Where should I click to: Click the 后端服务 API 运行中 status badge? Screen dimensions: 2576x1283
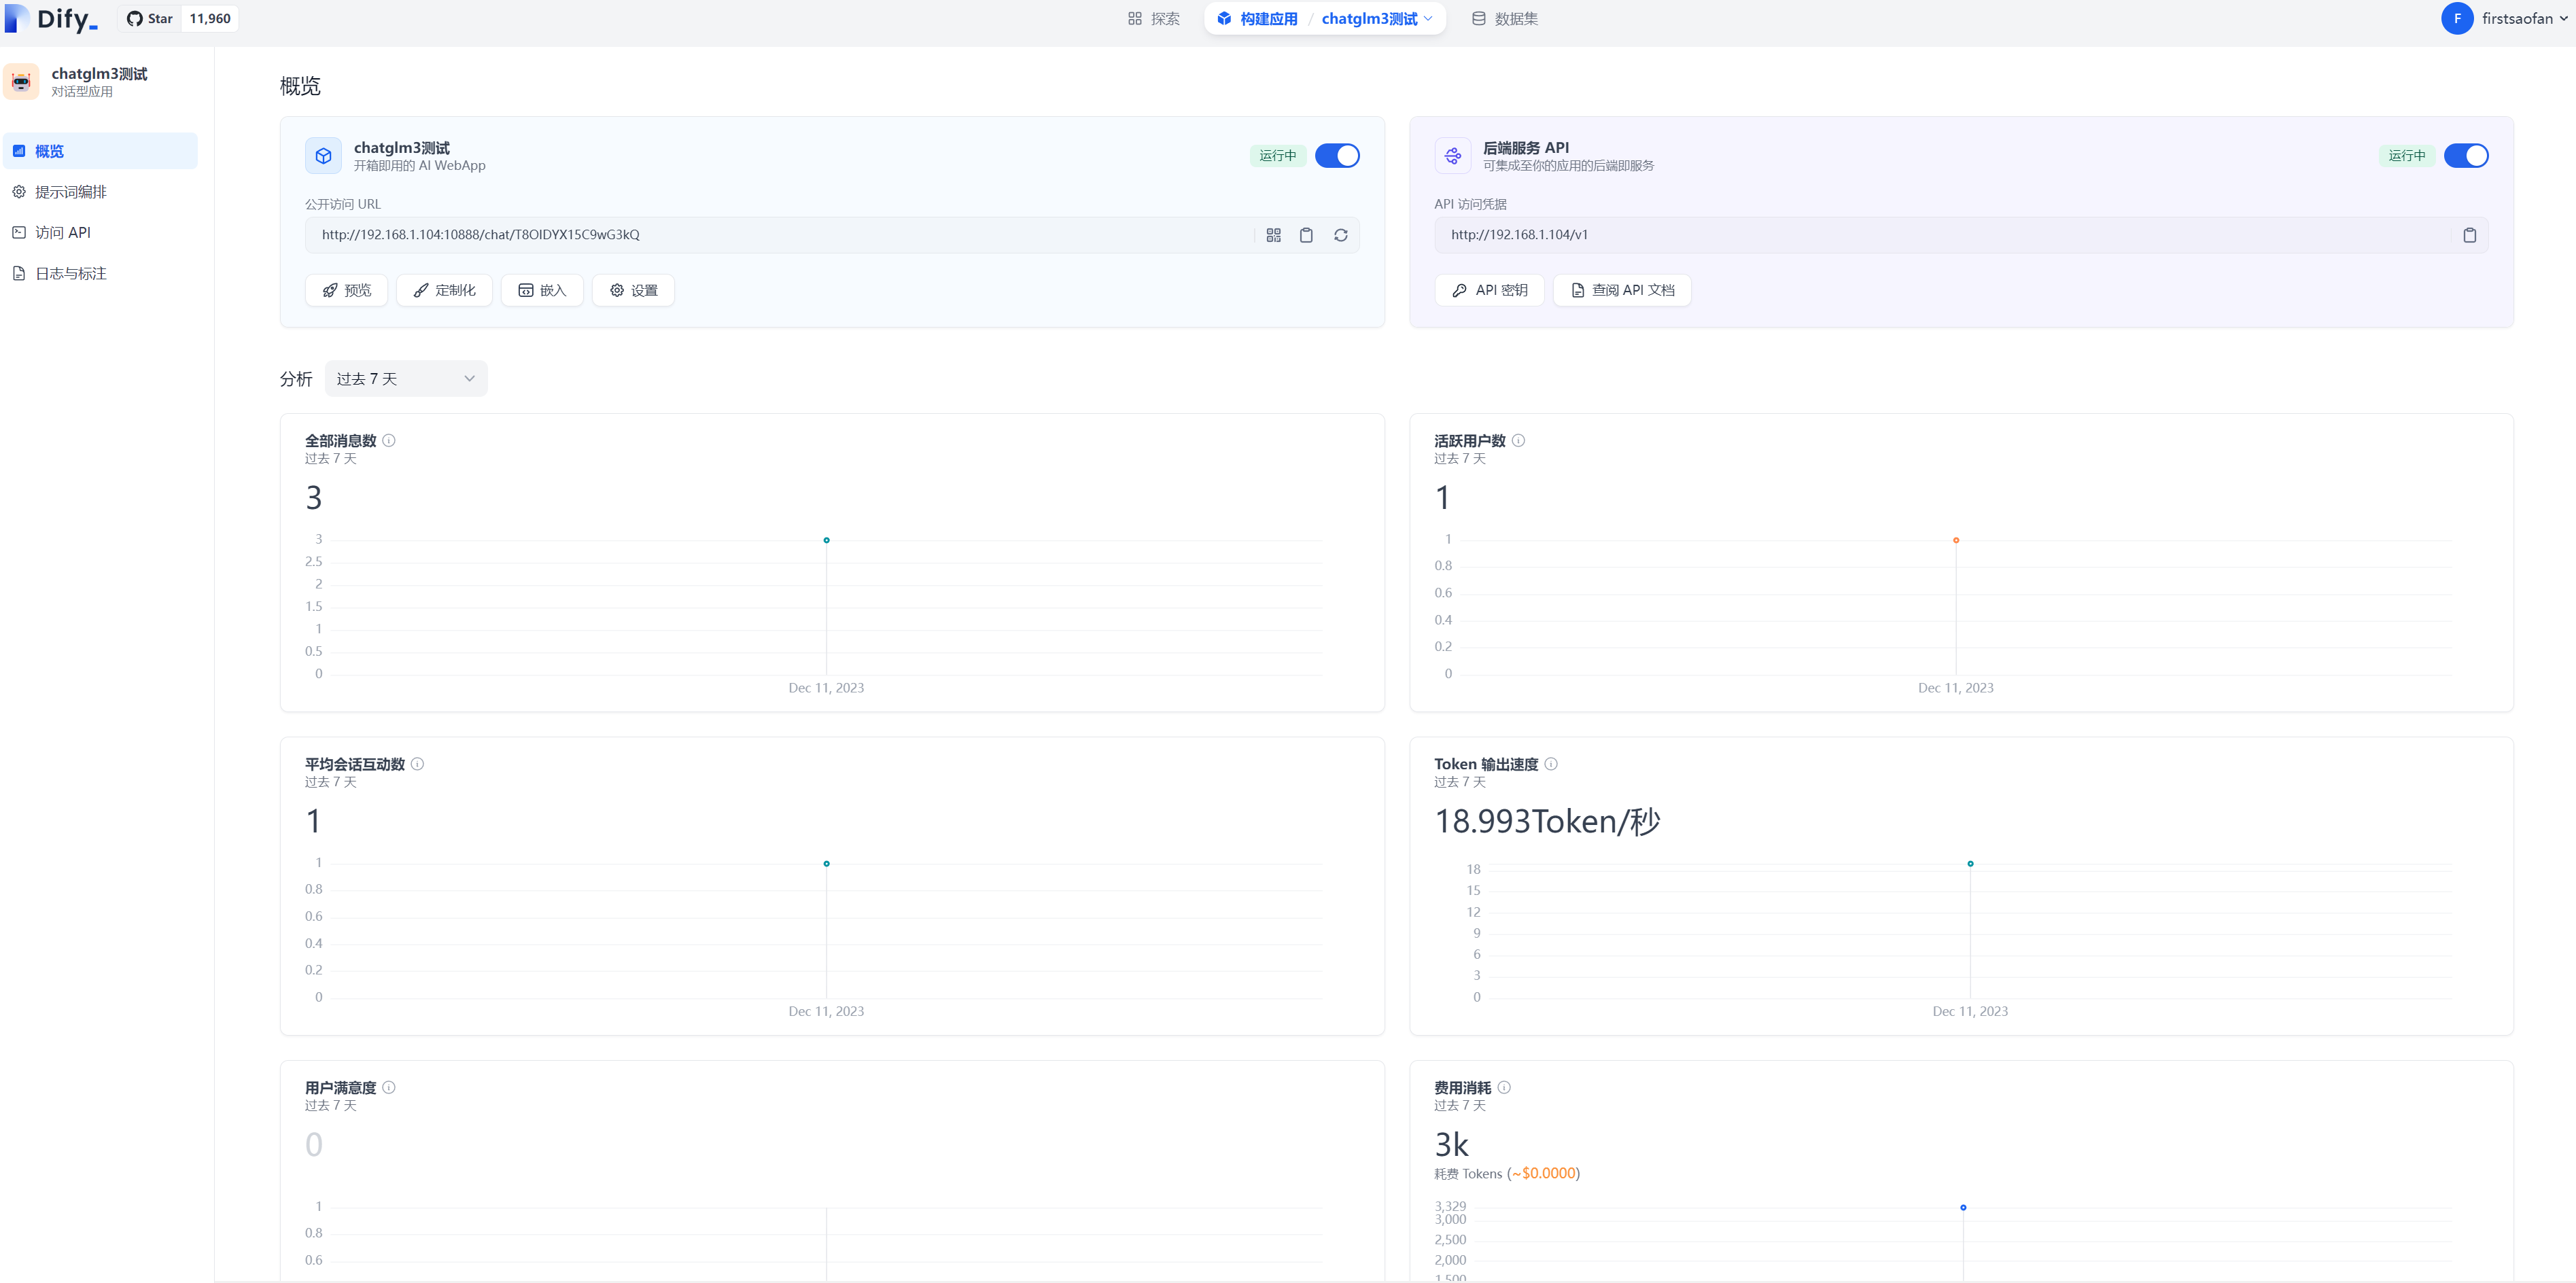point(2407,156)
